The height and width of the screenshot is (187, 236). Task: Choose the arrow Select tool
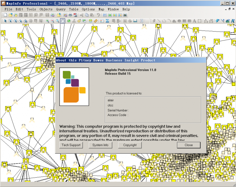(6, 21)
